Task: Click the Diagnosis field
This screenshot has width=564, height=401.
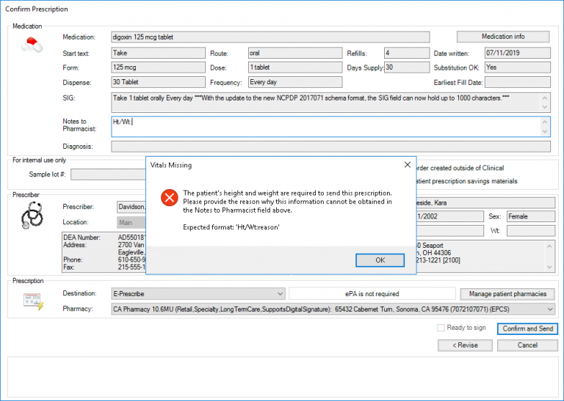Action: pos(330,146)
